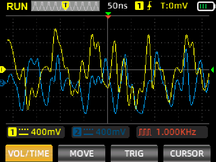216x162 pixels.
Task: Click the 1.000KHz frequency readout
Action: [x=176, y=132]
